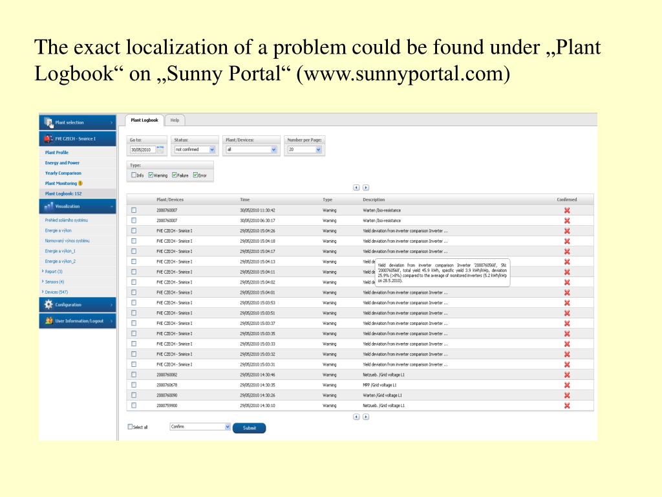662x497 pixels.
Task: Go to previous page using bottom pager arrow
Action: point(356,417)
